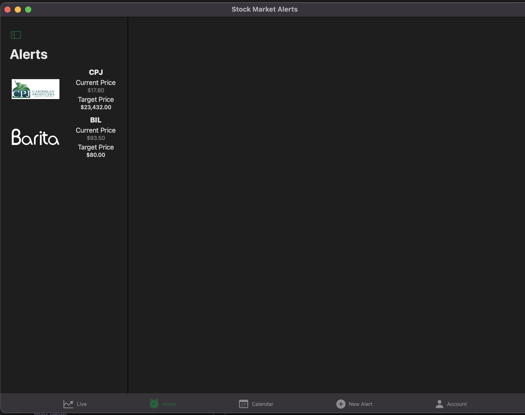The height and width of the screenshot is (415, 525).
Task: Click BIL target price $80.00
Action: pyautogui.click(x=96, y=155)
